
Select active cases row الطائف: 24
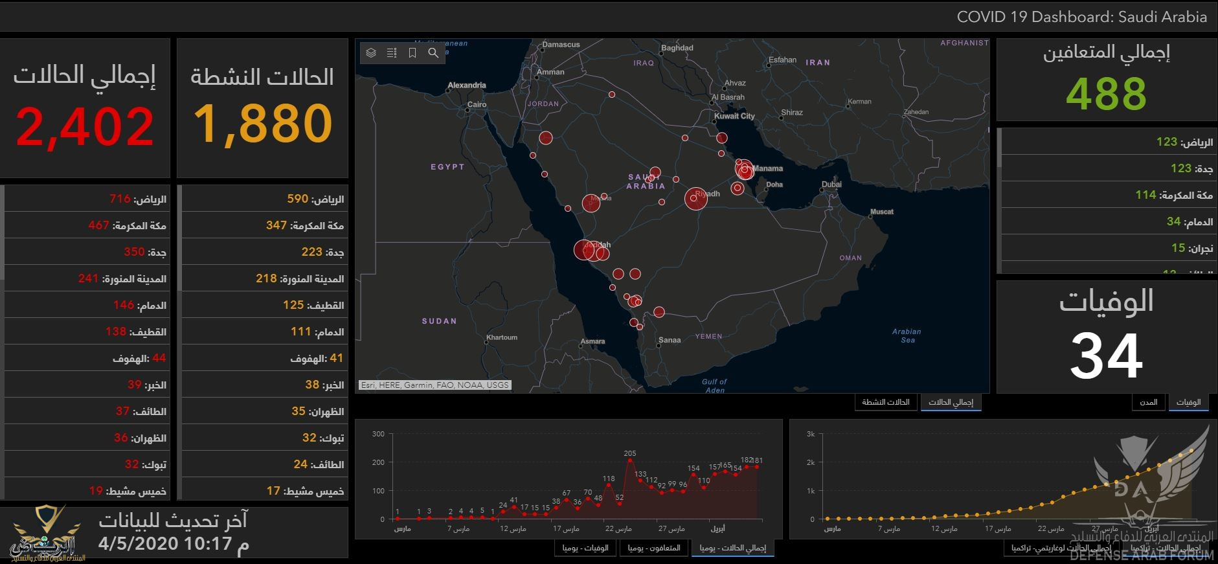tap(264, 464)
